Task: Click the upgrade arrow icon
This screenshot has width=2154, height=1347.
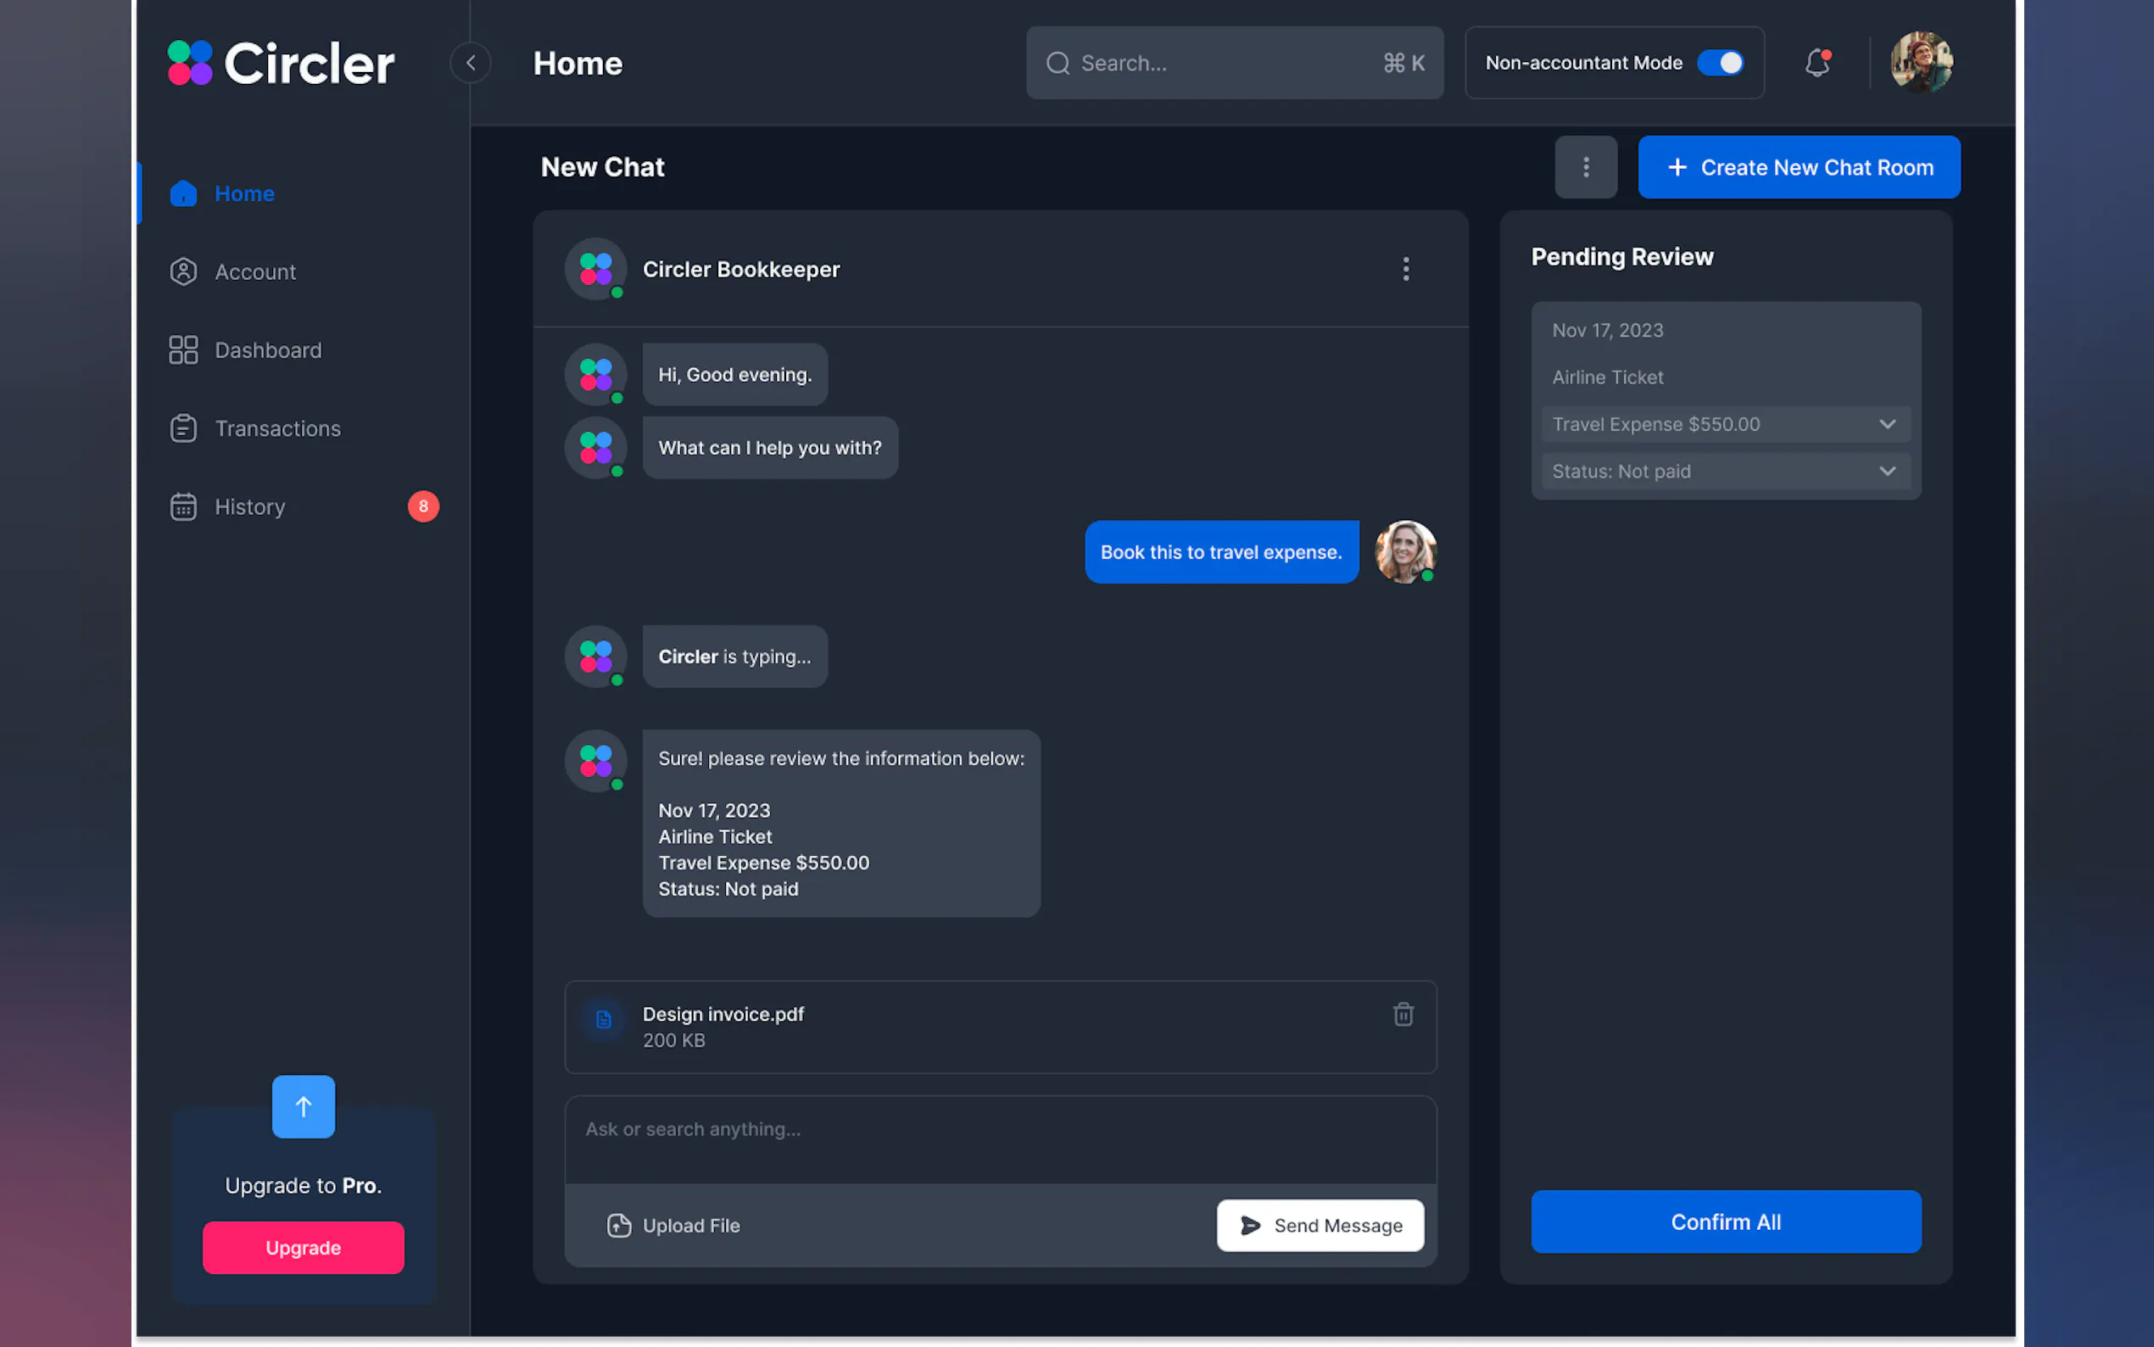Action: tap(303, 1106)
